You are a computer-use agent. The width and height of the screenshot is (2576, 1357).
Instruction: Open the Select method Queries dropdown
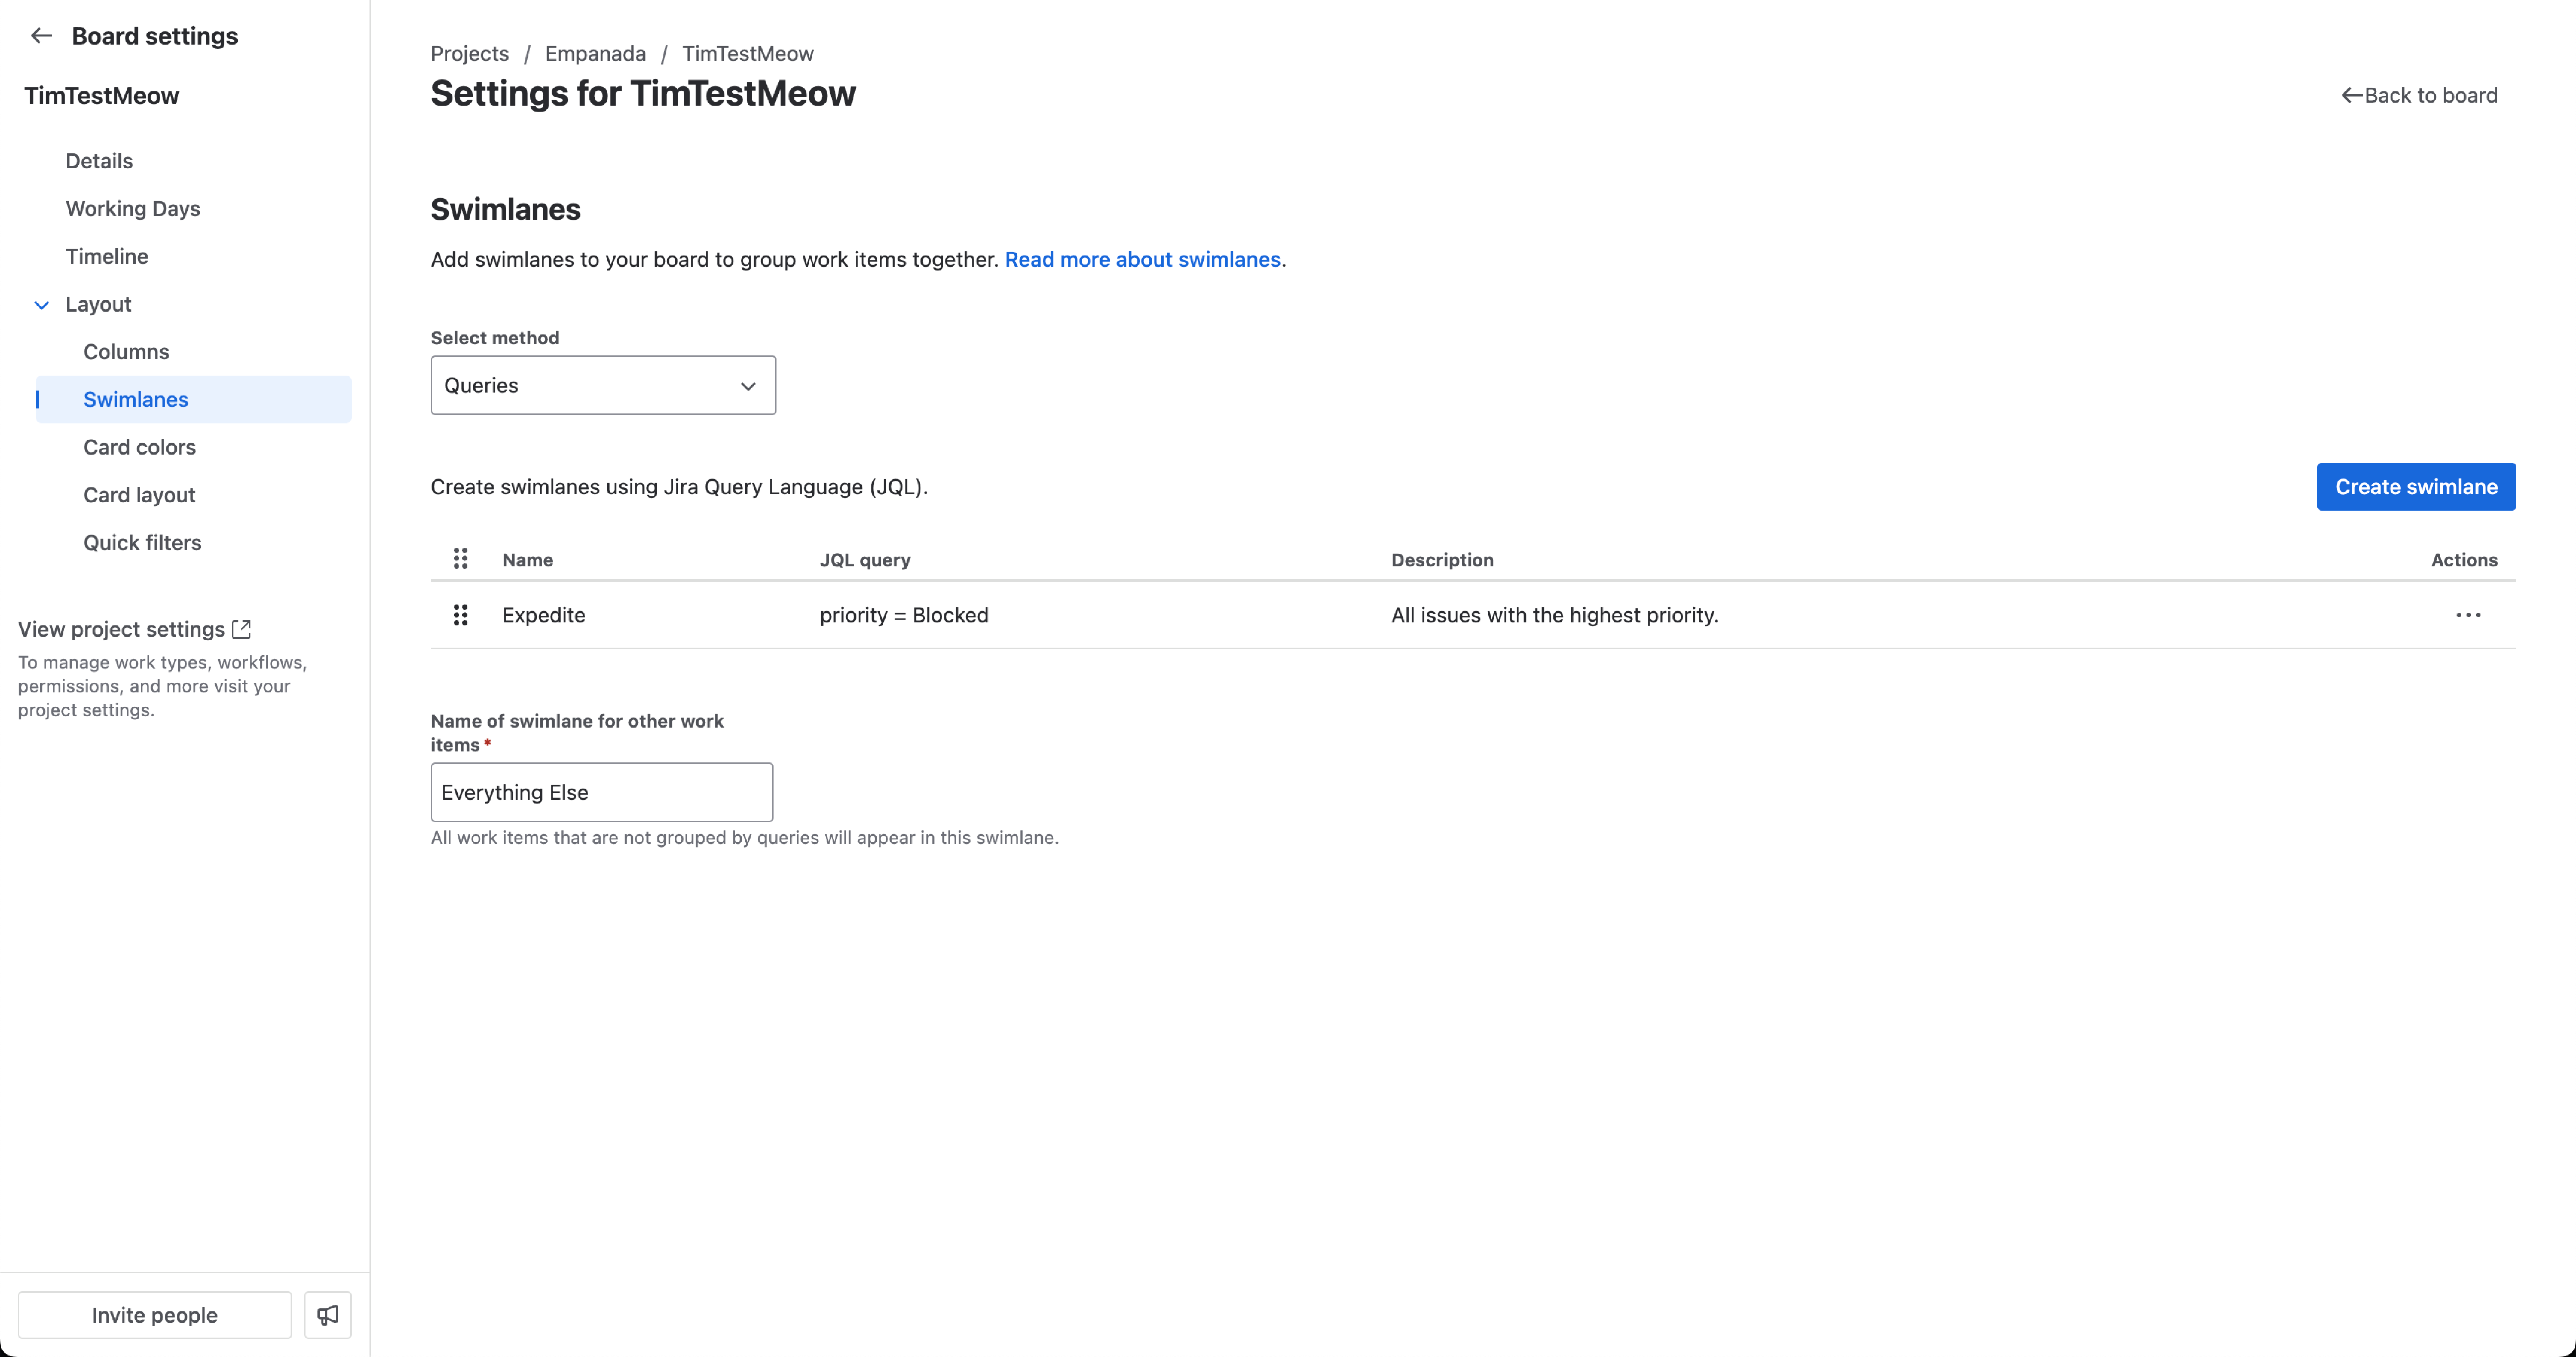coord(603,385)
